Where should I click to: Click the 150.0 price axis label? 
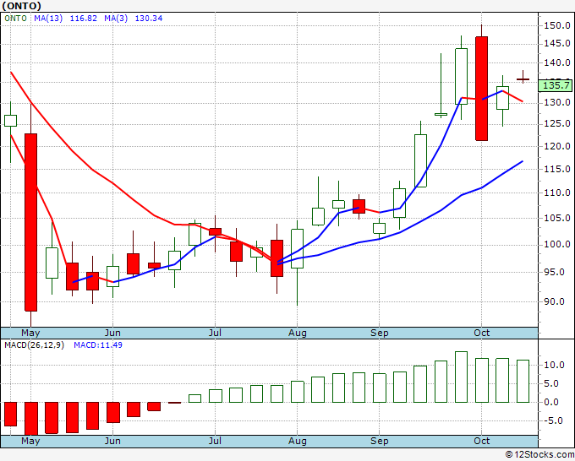557,25
